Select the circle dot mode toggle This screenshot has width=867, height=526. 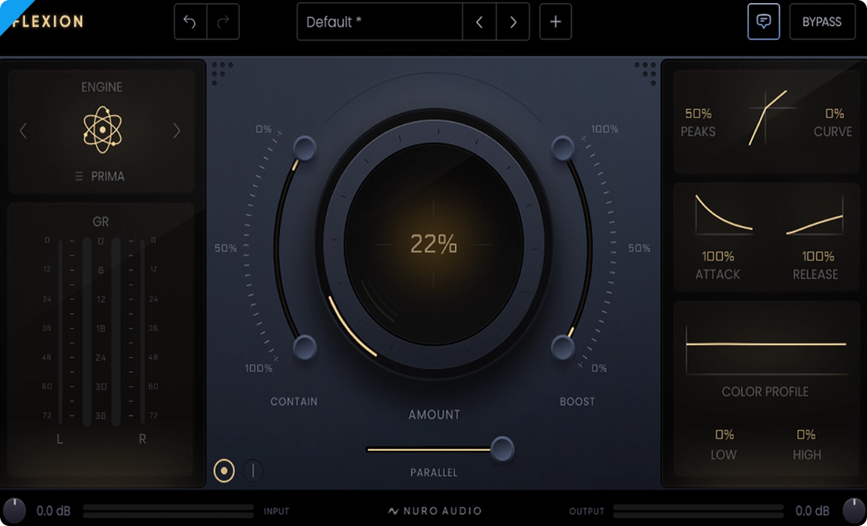point(224,471)
